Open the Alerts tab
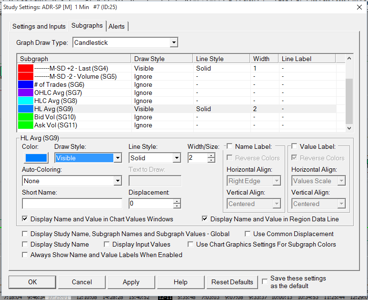This screenshot has width=368, height=300. click(117, 26)
